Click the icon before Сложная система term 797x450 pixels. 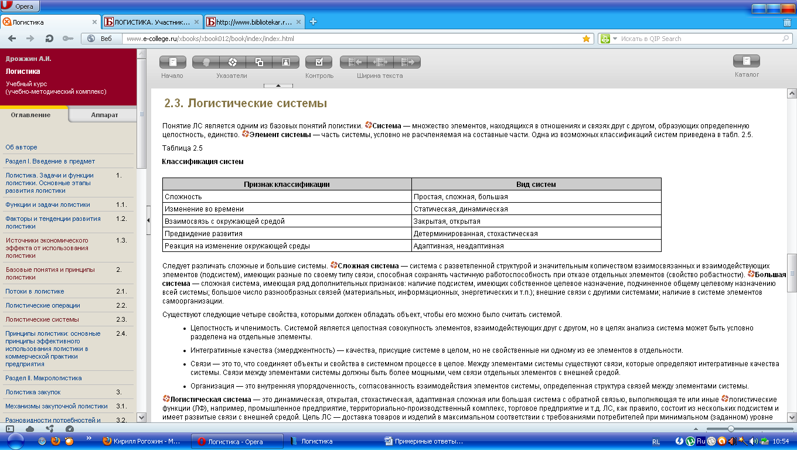(x=333, y=265)
